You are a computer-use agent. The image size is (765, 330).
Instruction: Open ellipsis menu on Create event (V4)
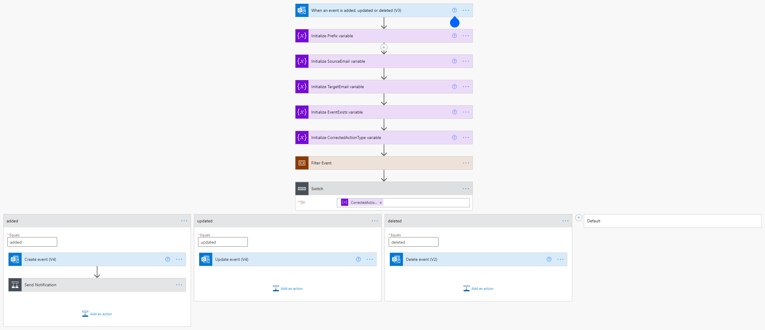[179, 259]
